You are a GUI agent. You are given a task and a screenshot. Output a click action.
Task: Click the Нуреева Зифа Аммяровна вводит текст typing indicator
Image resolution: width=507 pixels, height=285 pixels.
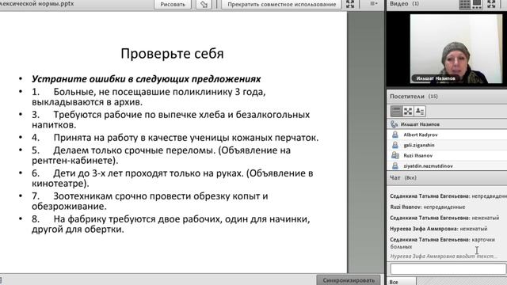click(x=444, y=256)
